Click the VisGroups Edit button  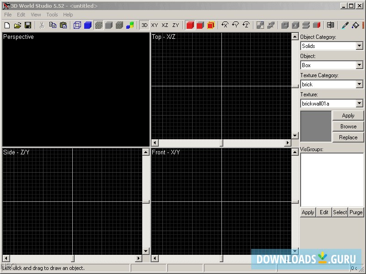pos(324,212)
